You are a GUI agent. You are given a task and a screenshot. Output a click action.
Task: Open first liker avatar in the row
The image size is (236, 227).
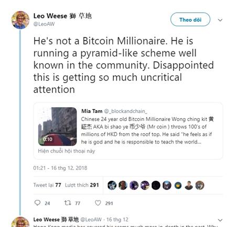point(112,185)
